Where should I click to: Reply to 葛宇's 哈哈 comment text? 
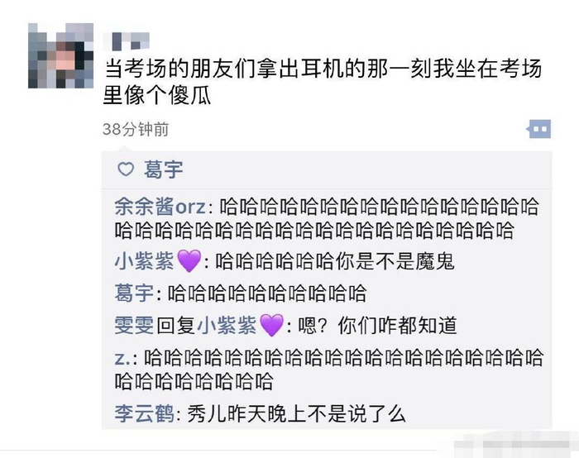click(x=267, y=293)
